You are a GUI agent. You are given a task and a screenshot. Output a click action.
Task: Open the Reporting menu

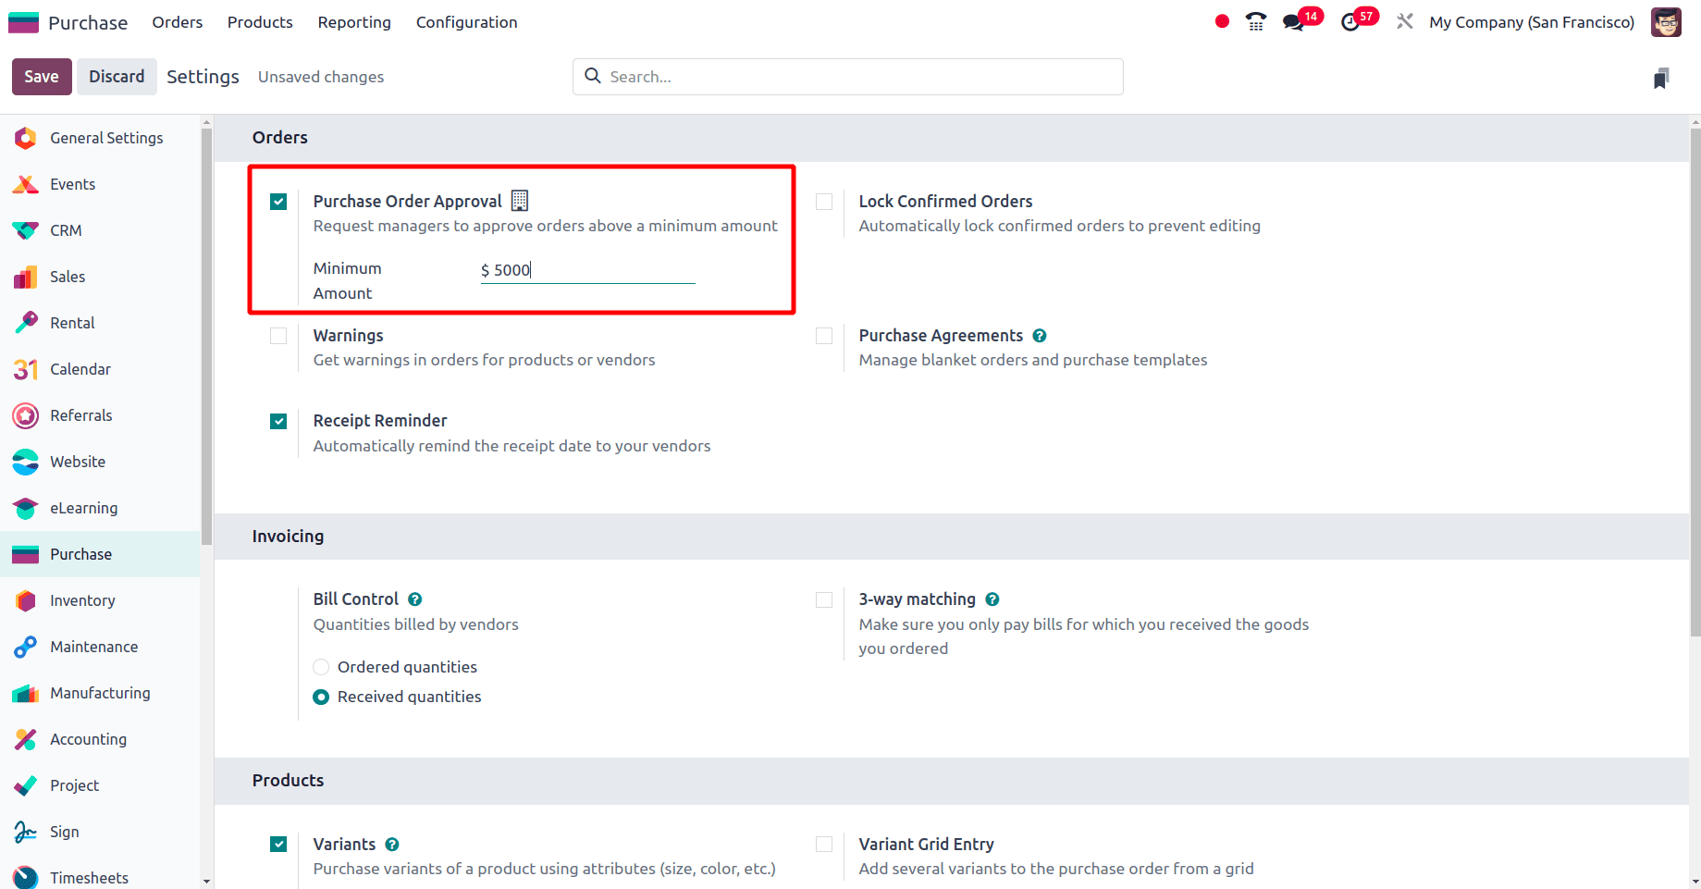click(x=354, y=22)
